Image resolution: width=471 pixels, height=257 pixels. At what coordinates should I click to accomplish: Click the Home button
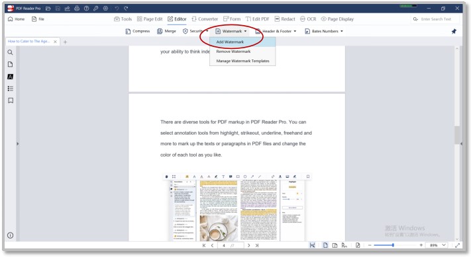tap(16, 19)
